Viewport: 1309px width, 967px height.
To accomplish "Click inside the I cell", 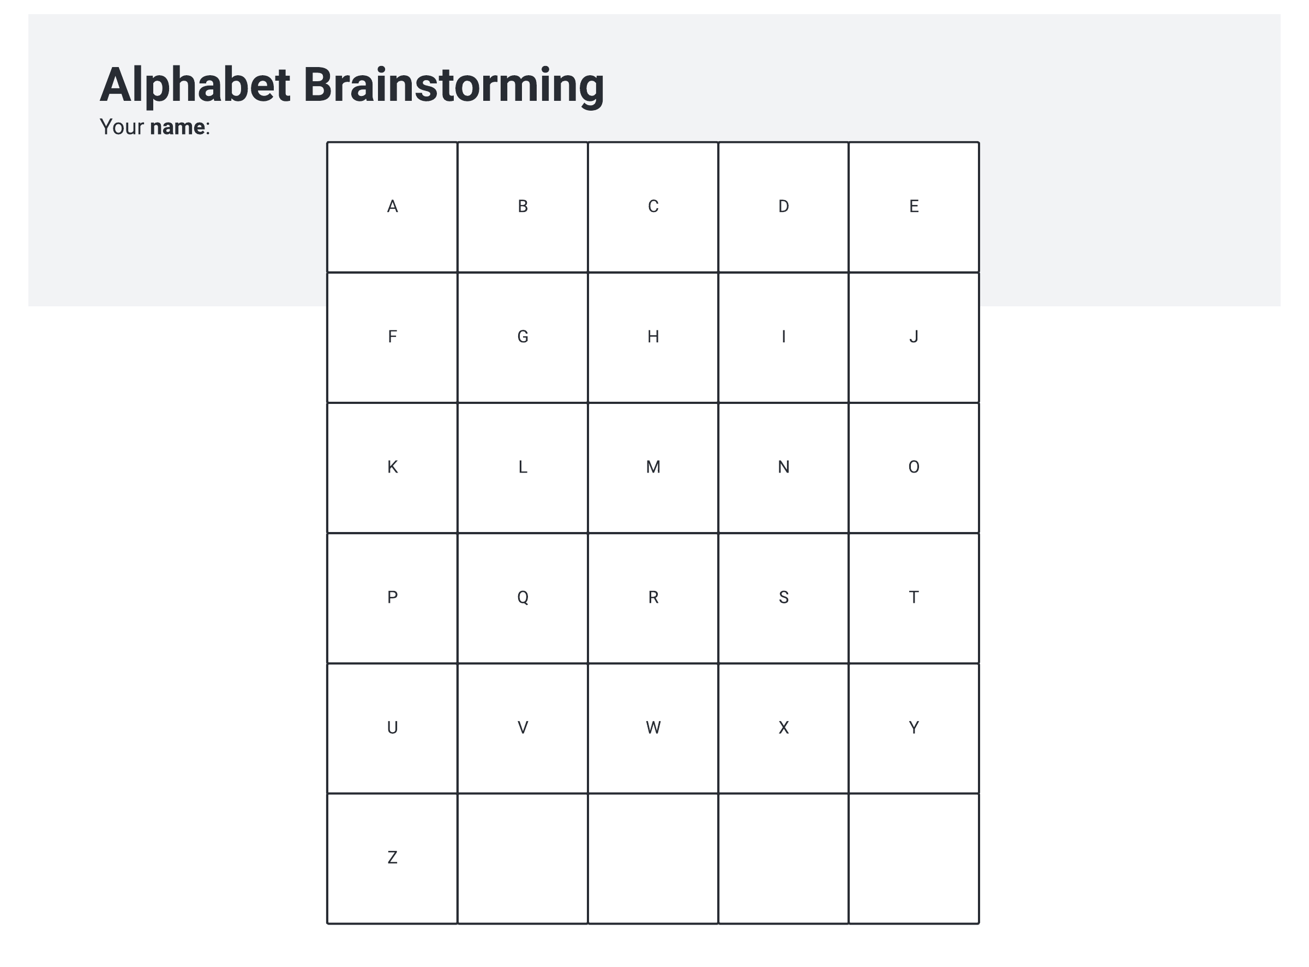I will (x=783, y=337).
